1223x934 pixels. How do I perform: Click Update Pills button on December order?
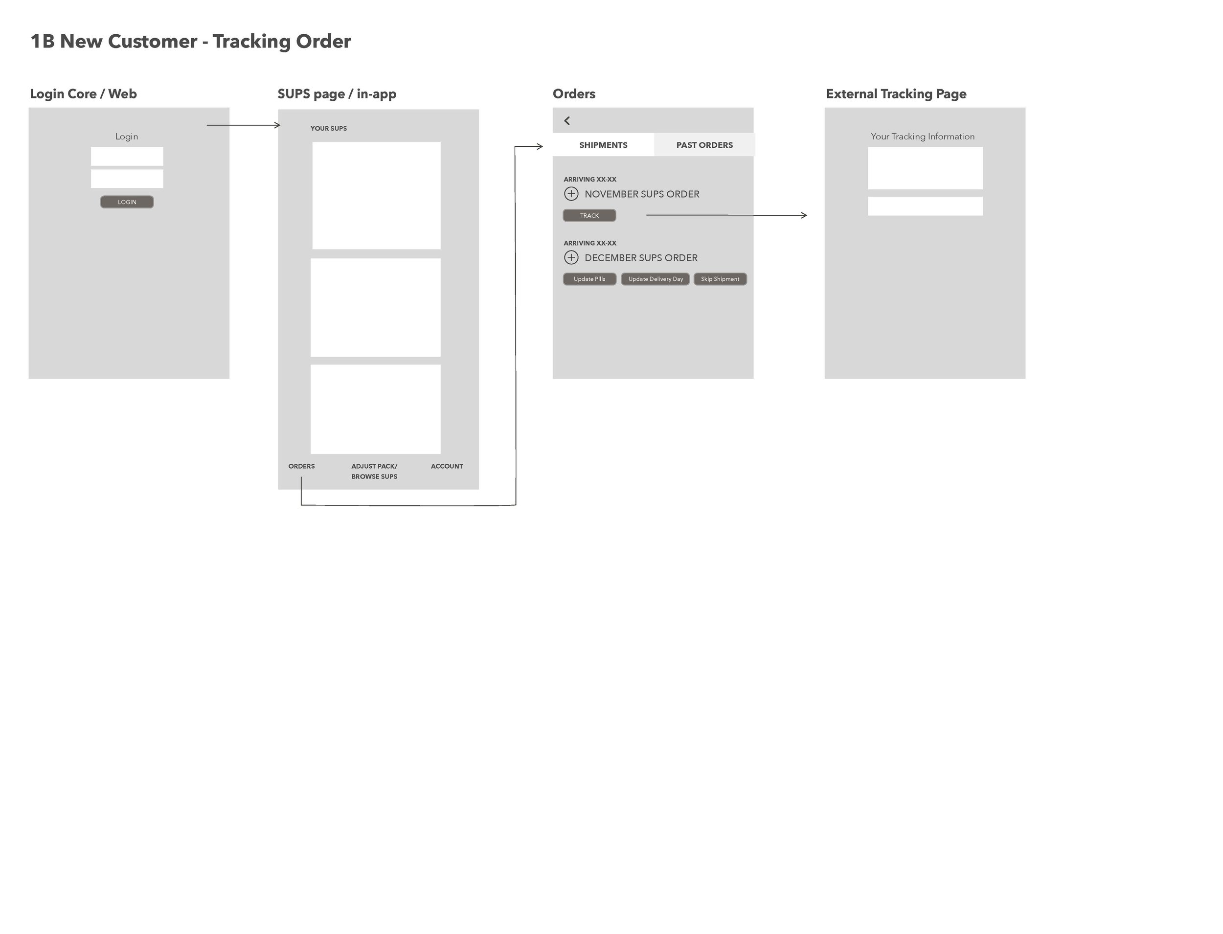pos(589,278)
